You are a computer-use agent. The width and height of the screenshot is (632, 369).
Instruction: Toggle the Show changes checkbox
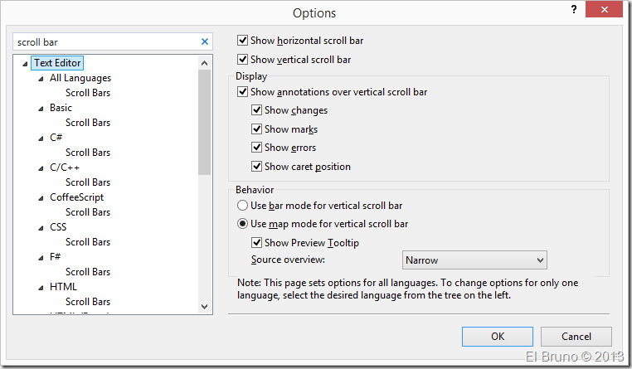click(x=257, y=110)
